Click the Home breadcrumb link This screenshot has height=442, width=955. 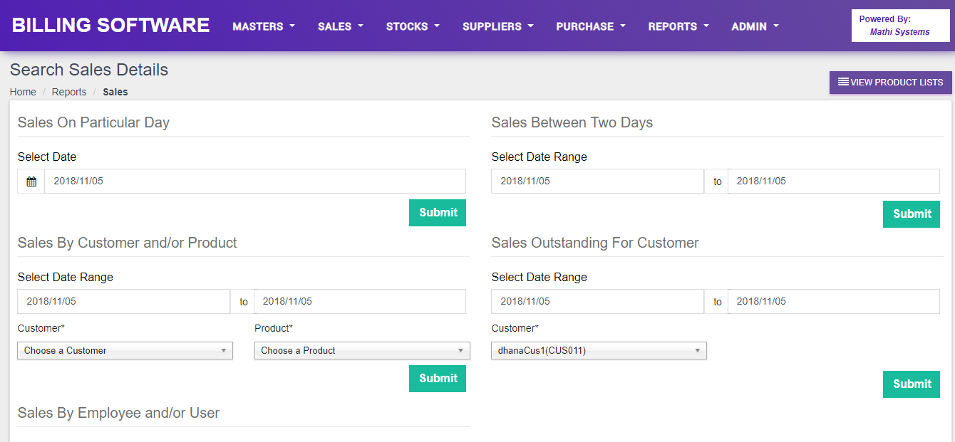pyautogui.click(x=23, y=92)
